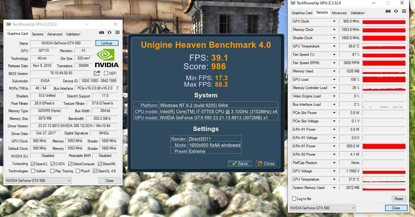Click the Lookup button

pyautogui.click(x=107, y=43)
